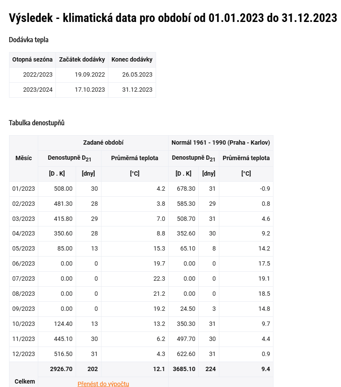Click the end date 26.05.2023

[137, 74]
